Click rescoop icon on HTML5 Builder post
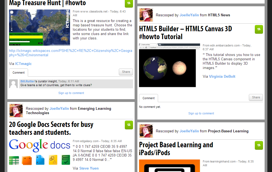Viewport: 272px width, 172px height. pyautogui.click(x=259, y=29)
